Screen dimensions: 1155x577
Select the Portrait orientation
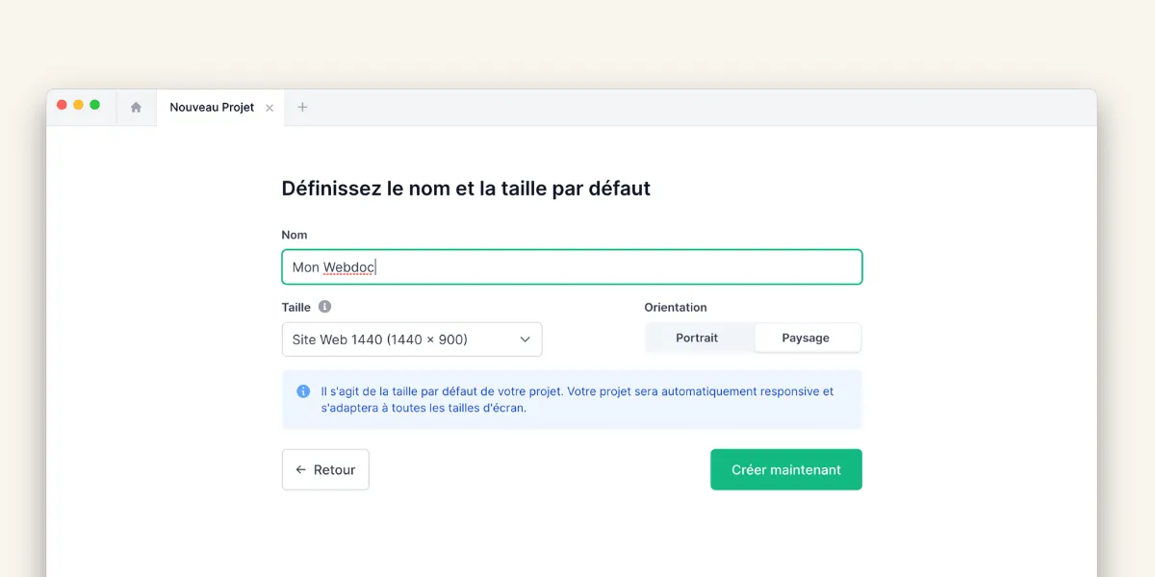(x=700, y=338)
